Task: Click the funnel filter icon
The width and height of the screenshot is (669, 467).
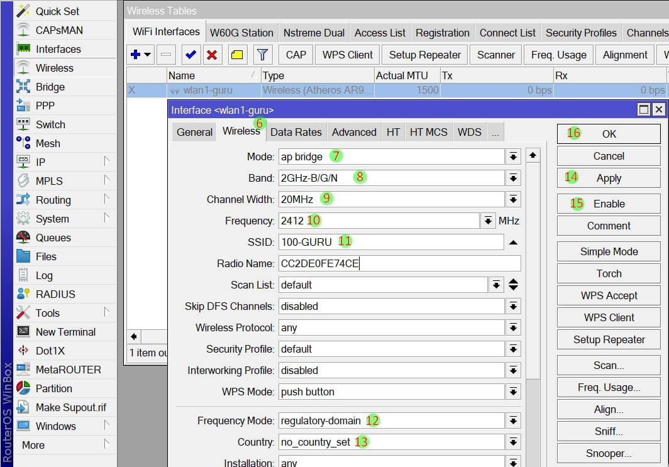Action: (x=263, y=55)
